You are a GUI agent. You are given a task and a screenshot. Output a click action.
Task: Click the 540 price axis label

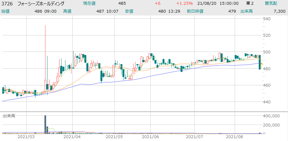(266, 19)
